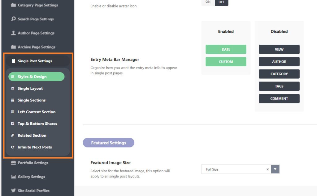Viewport: 317px width, 196px height.
Task: Click the Single Sections list icon
Action: click(x=12, y=100)
